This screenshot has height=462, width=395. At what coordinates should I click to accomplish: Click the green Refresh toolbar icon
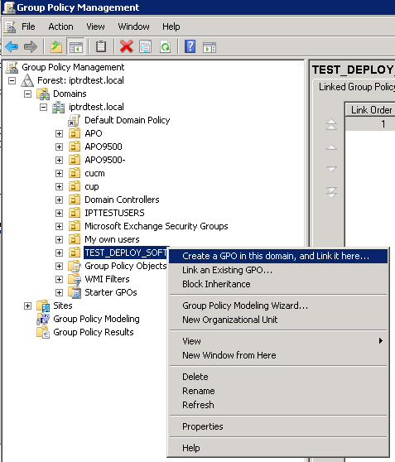(x=165, y=46)
